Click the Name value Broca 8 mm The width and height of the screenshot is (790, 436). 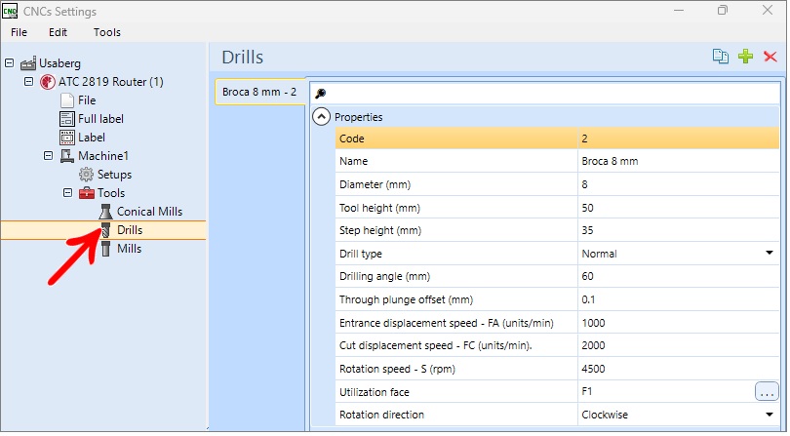[678, 161]
